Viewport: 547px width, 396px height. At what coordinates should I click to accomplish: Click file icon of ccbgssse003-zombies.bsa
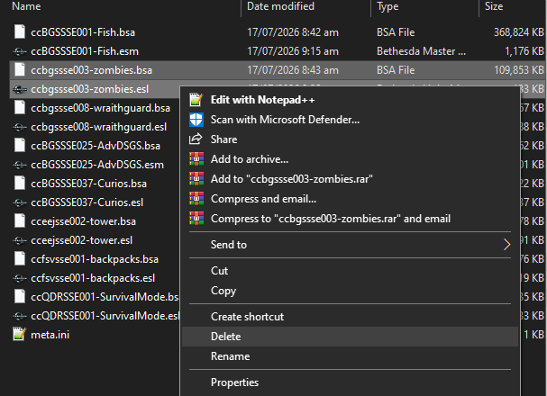[x=20, y=70]
